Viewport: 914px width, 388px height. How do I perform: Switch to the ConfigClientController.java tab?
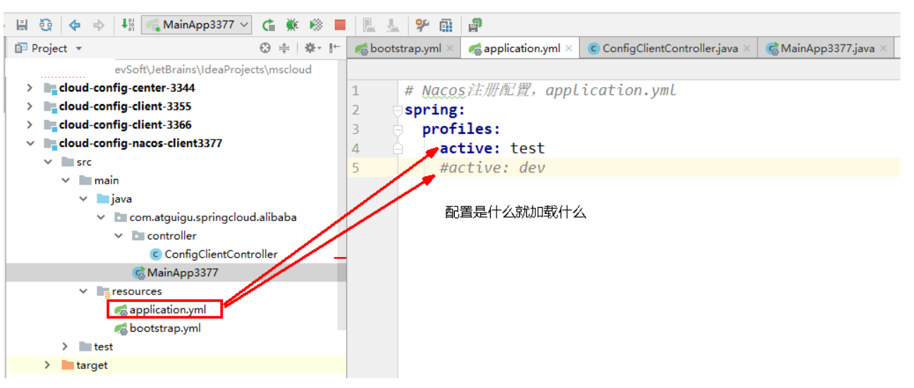point(670,48)
